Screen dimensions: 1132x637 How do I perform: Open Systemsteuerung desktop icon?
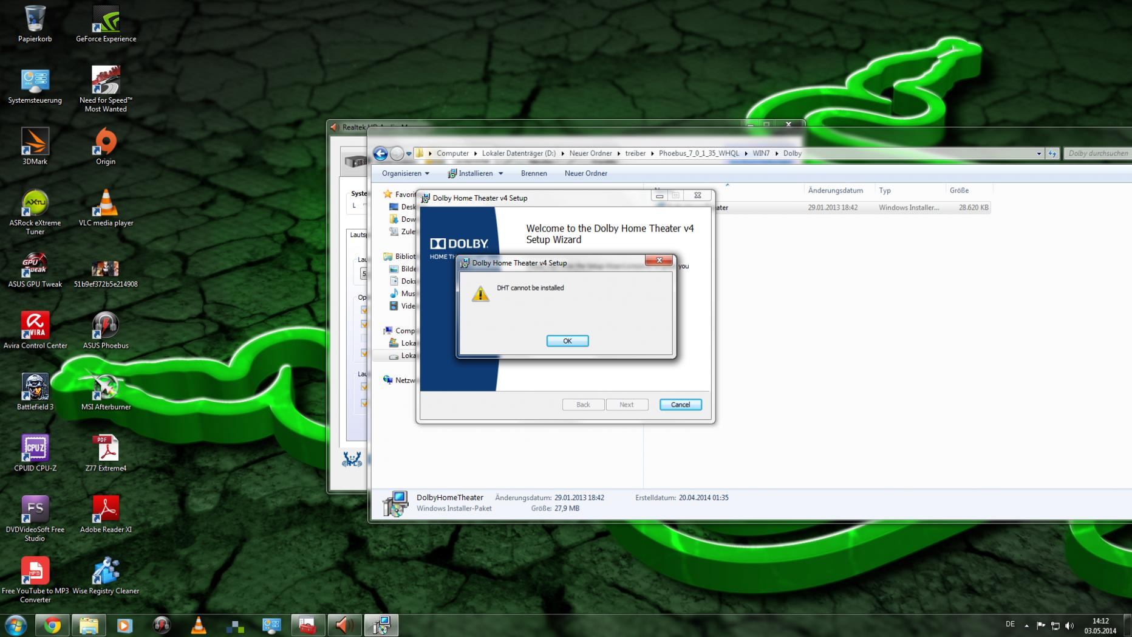(x=35, y=86)
